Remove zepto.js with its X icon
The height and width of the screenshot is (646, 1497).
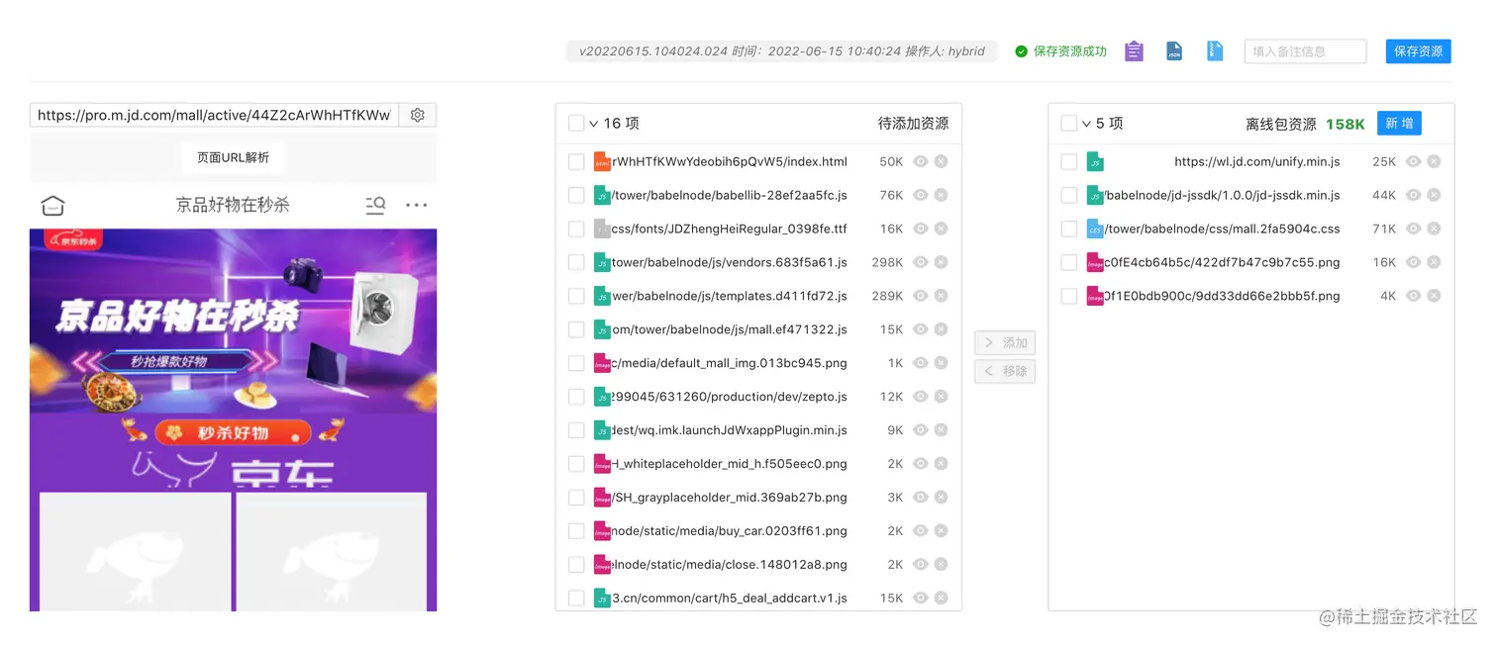point(941,397)
